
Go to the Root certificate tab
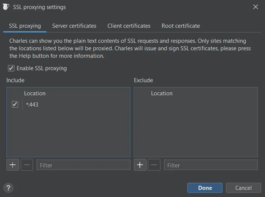pyautogui.click(x=181, y=26)
